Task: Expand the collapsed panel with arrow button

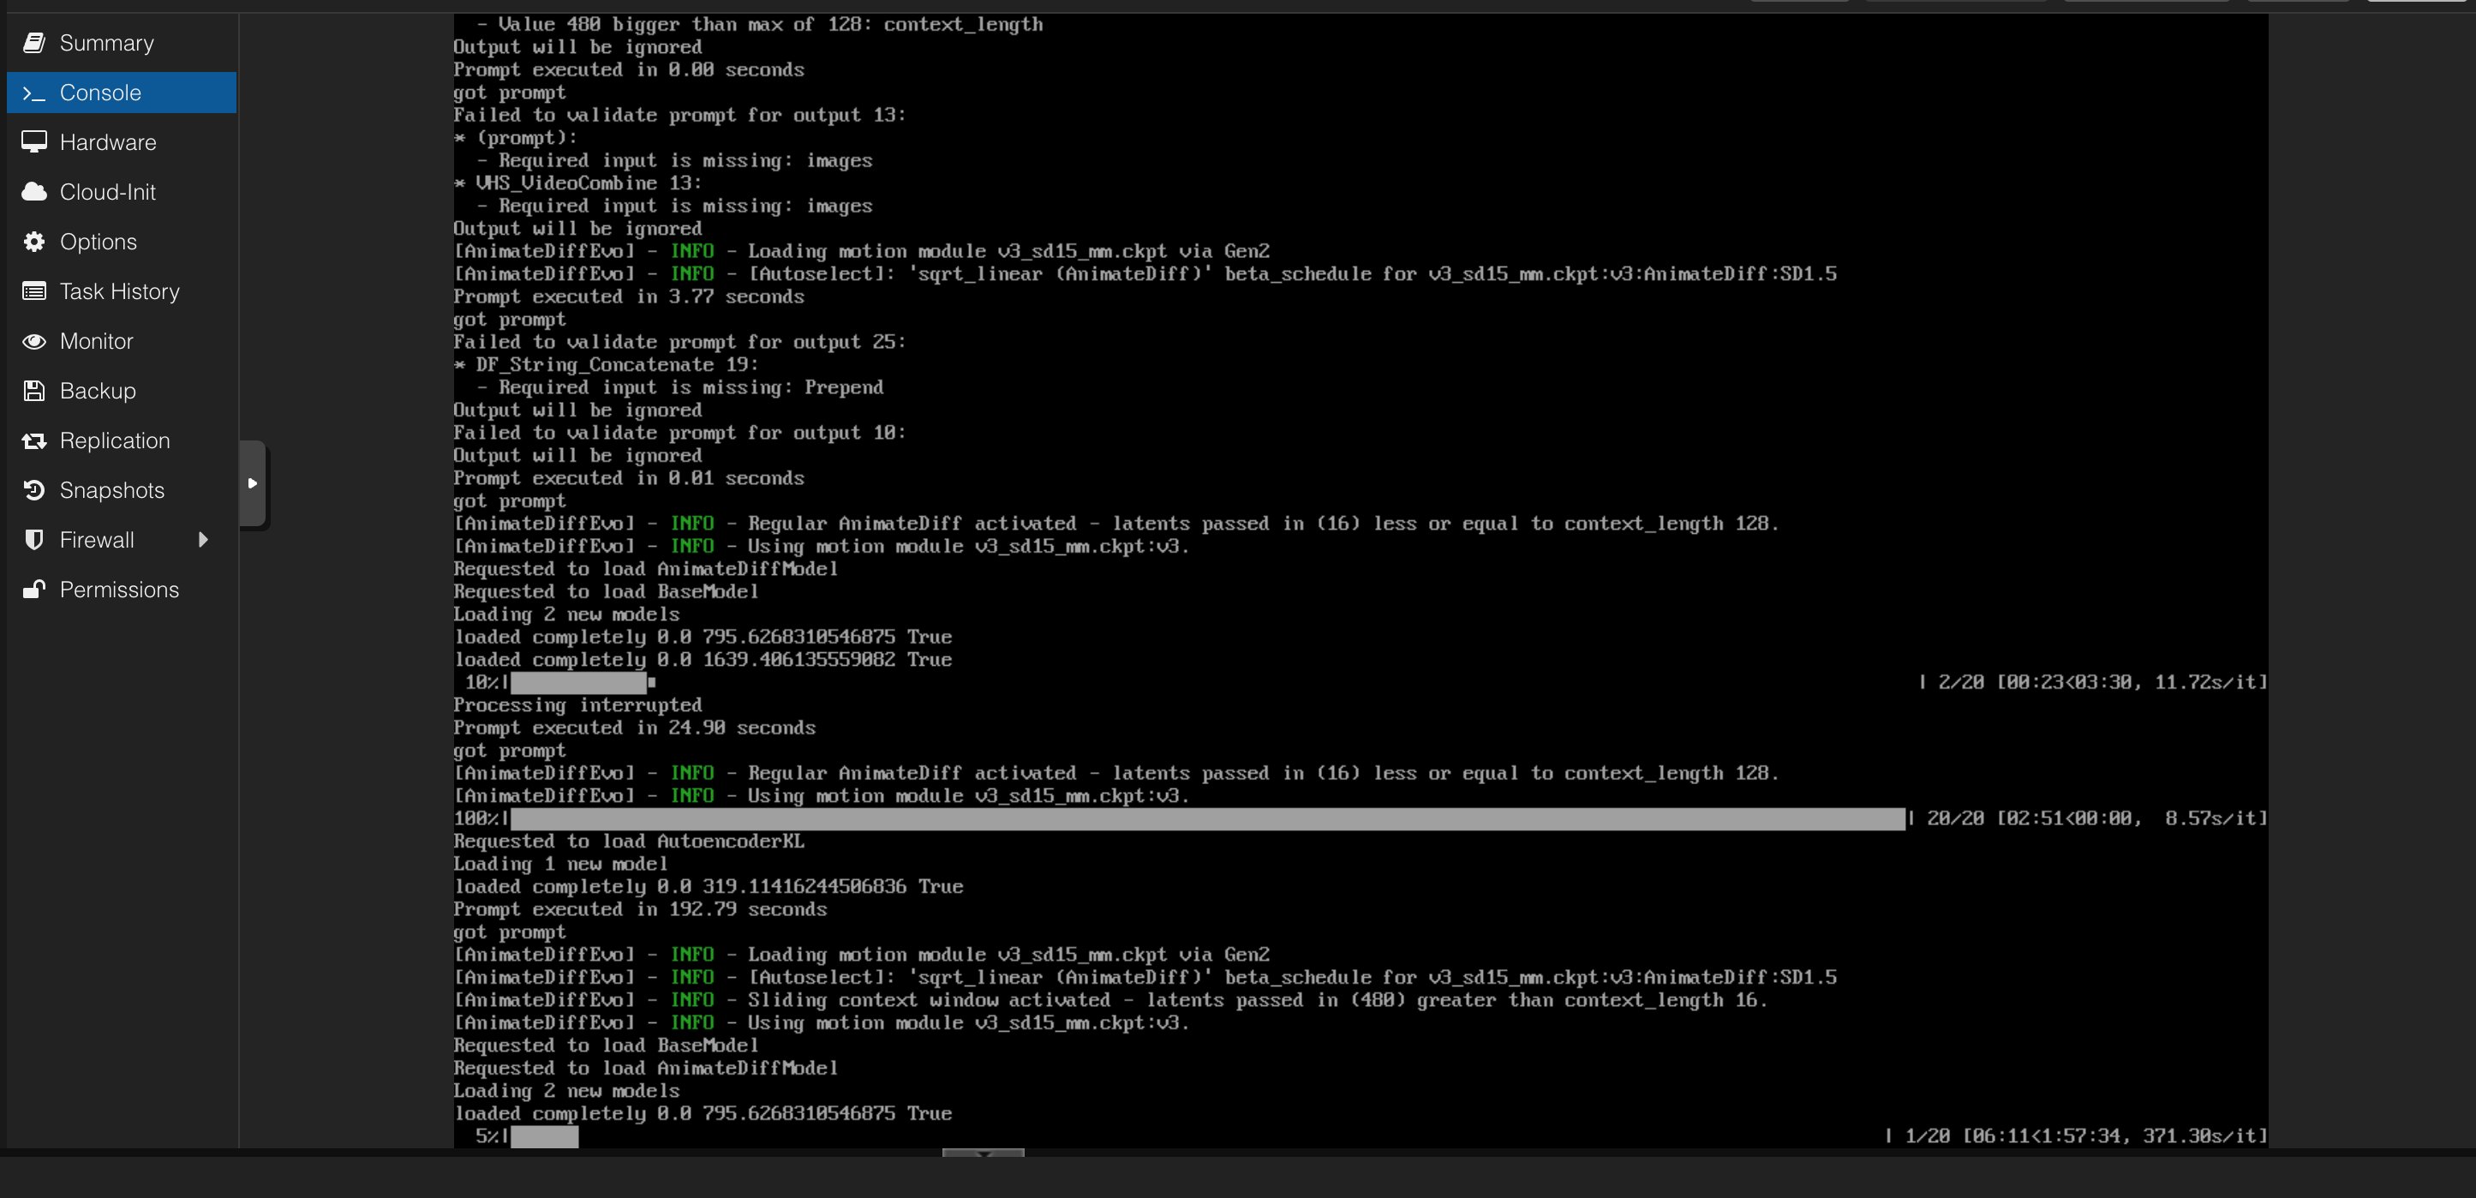Action: [253, 484]
